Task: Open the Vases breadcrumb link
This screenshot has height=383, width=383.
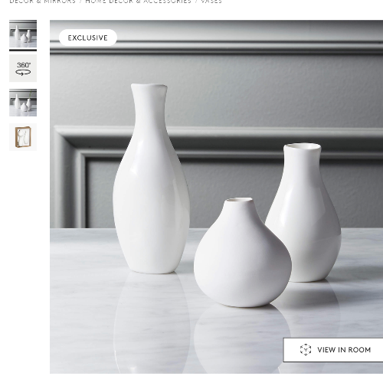Action: coord(211,2)
